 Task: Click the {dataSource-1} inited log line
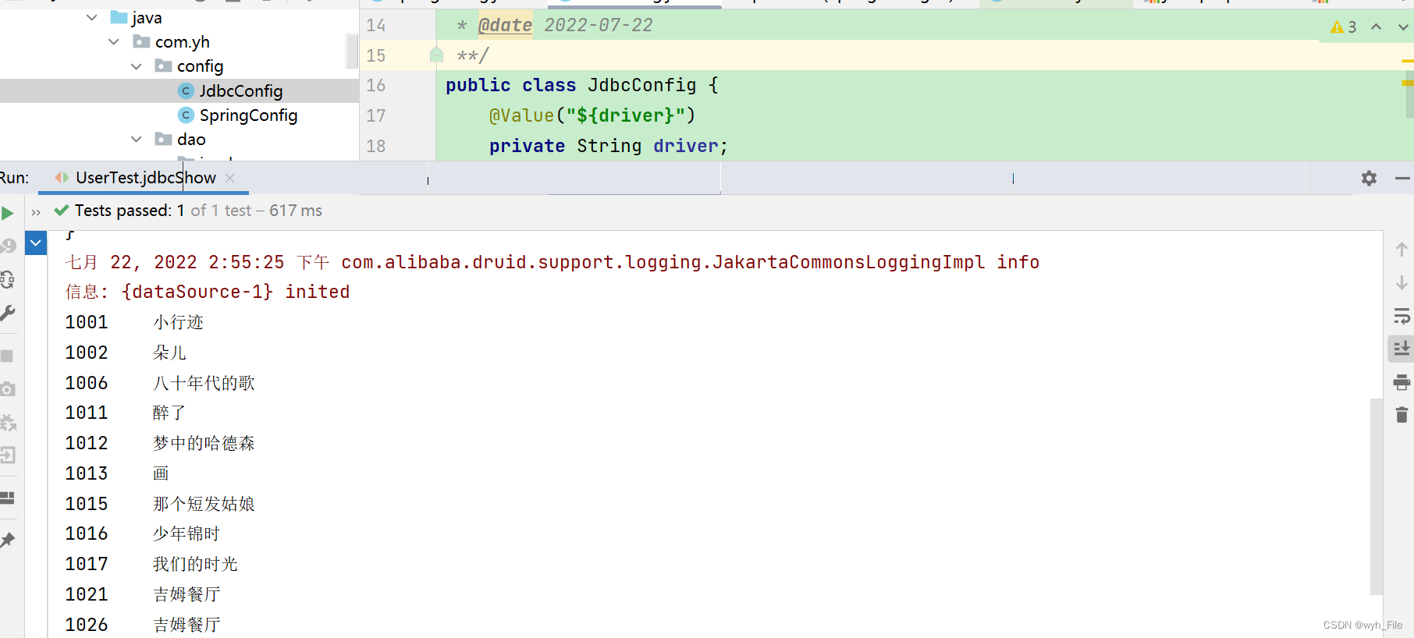pyautogui.click(x=208, y=292)
